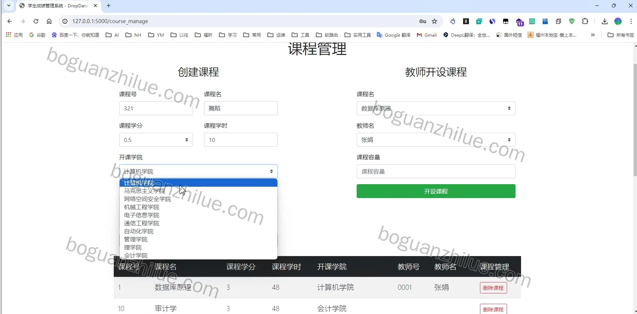The image size is (637, 314).
Task: Open the 开课学院 select box
Action: (x=199, y=171)
